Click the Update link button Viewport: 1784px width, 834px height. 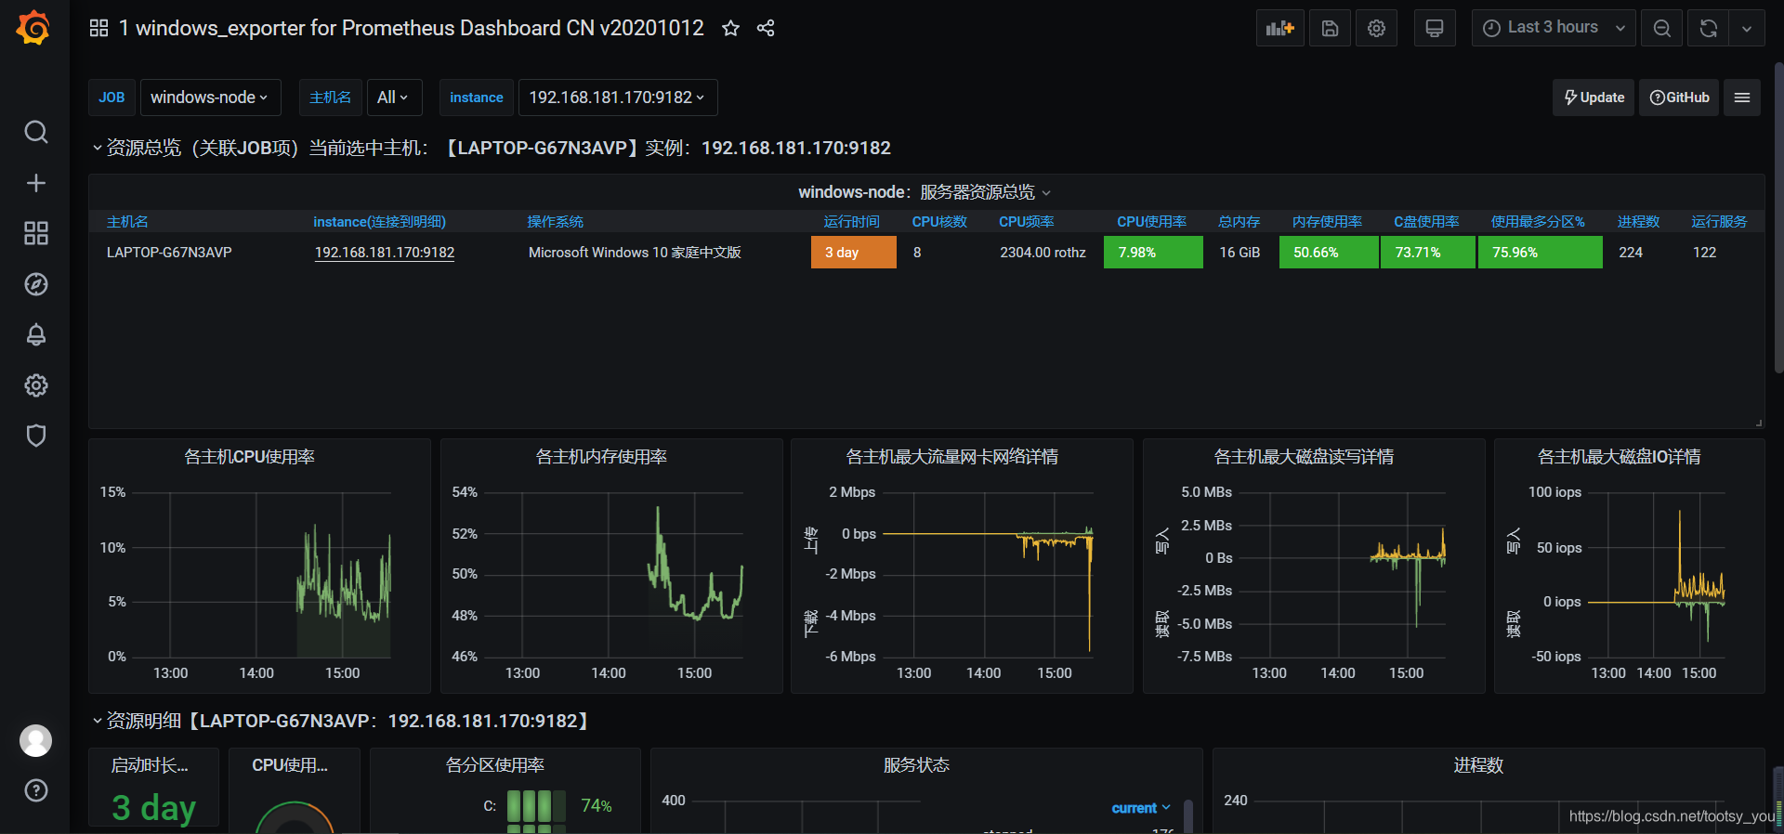pos(1594,98)
